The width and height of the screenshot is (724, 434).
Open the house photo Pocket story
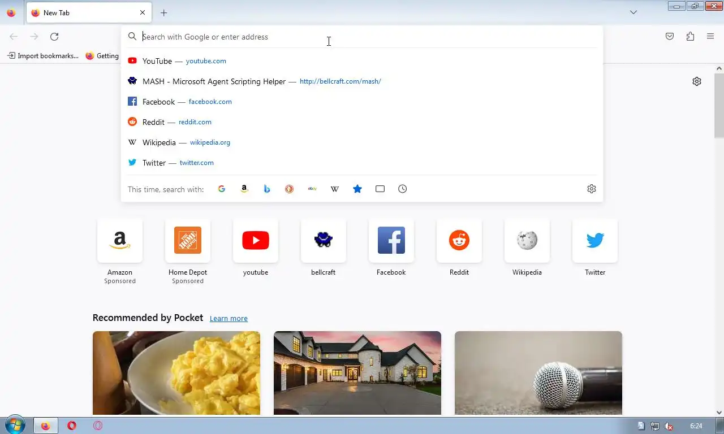click(357, 373)
